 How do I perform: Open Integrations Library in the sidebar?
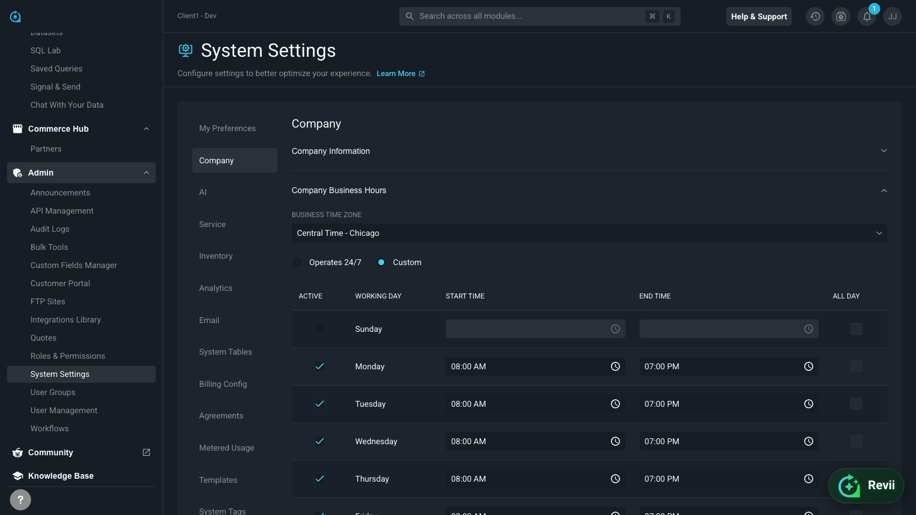[66, 320]
